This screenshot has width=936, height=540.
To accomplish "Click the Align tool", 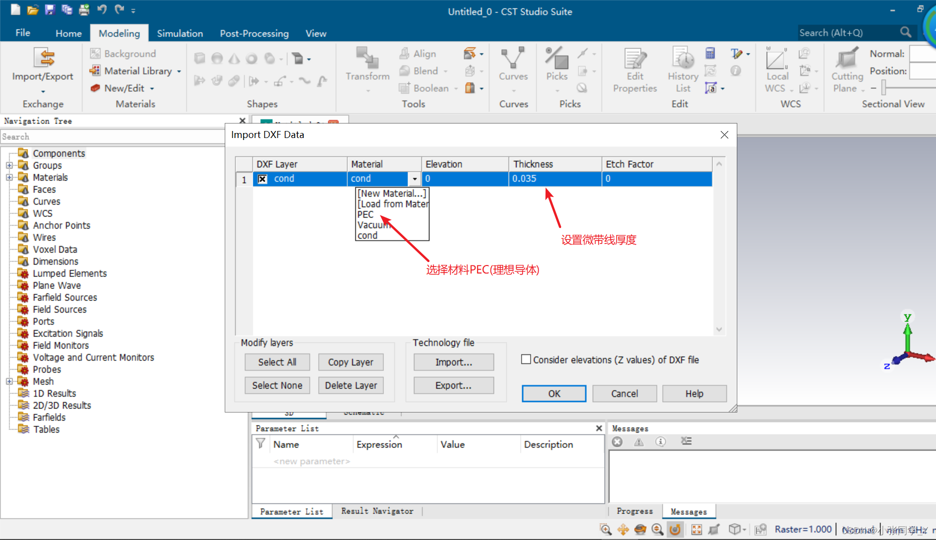I will (418, 53).
